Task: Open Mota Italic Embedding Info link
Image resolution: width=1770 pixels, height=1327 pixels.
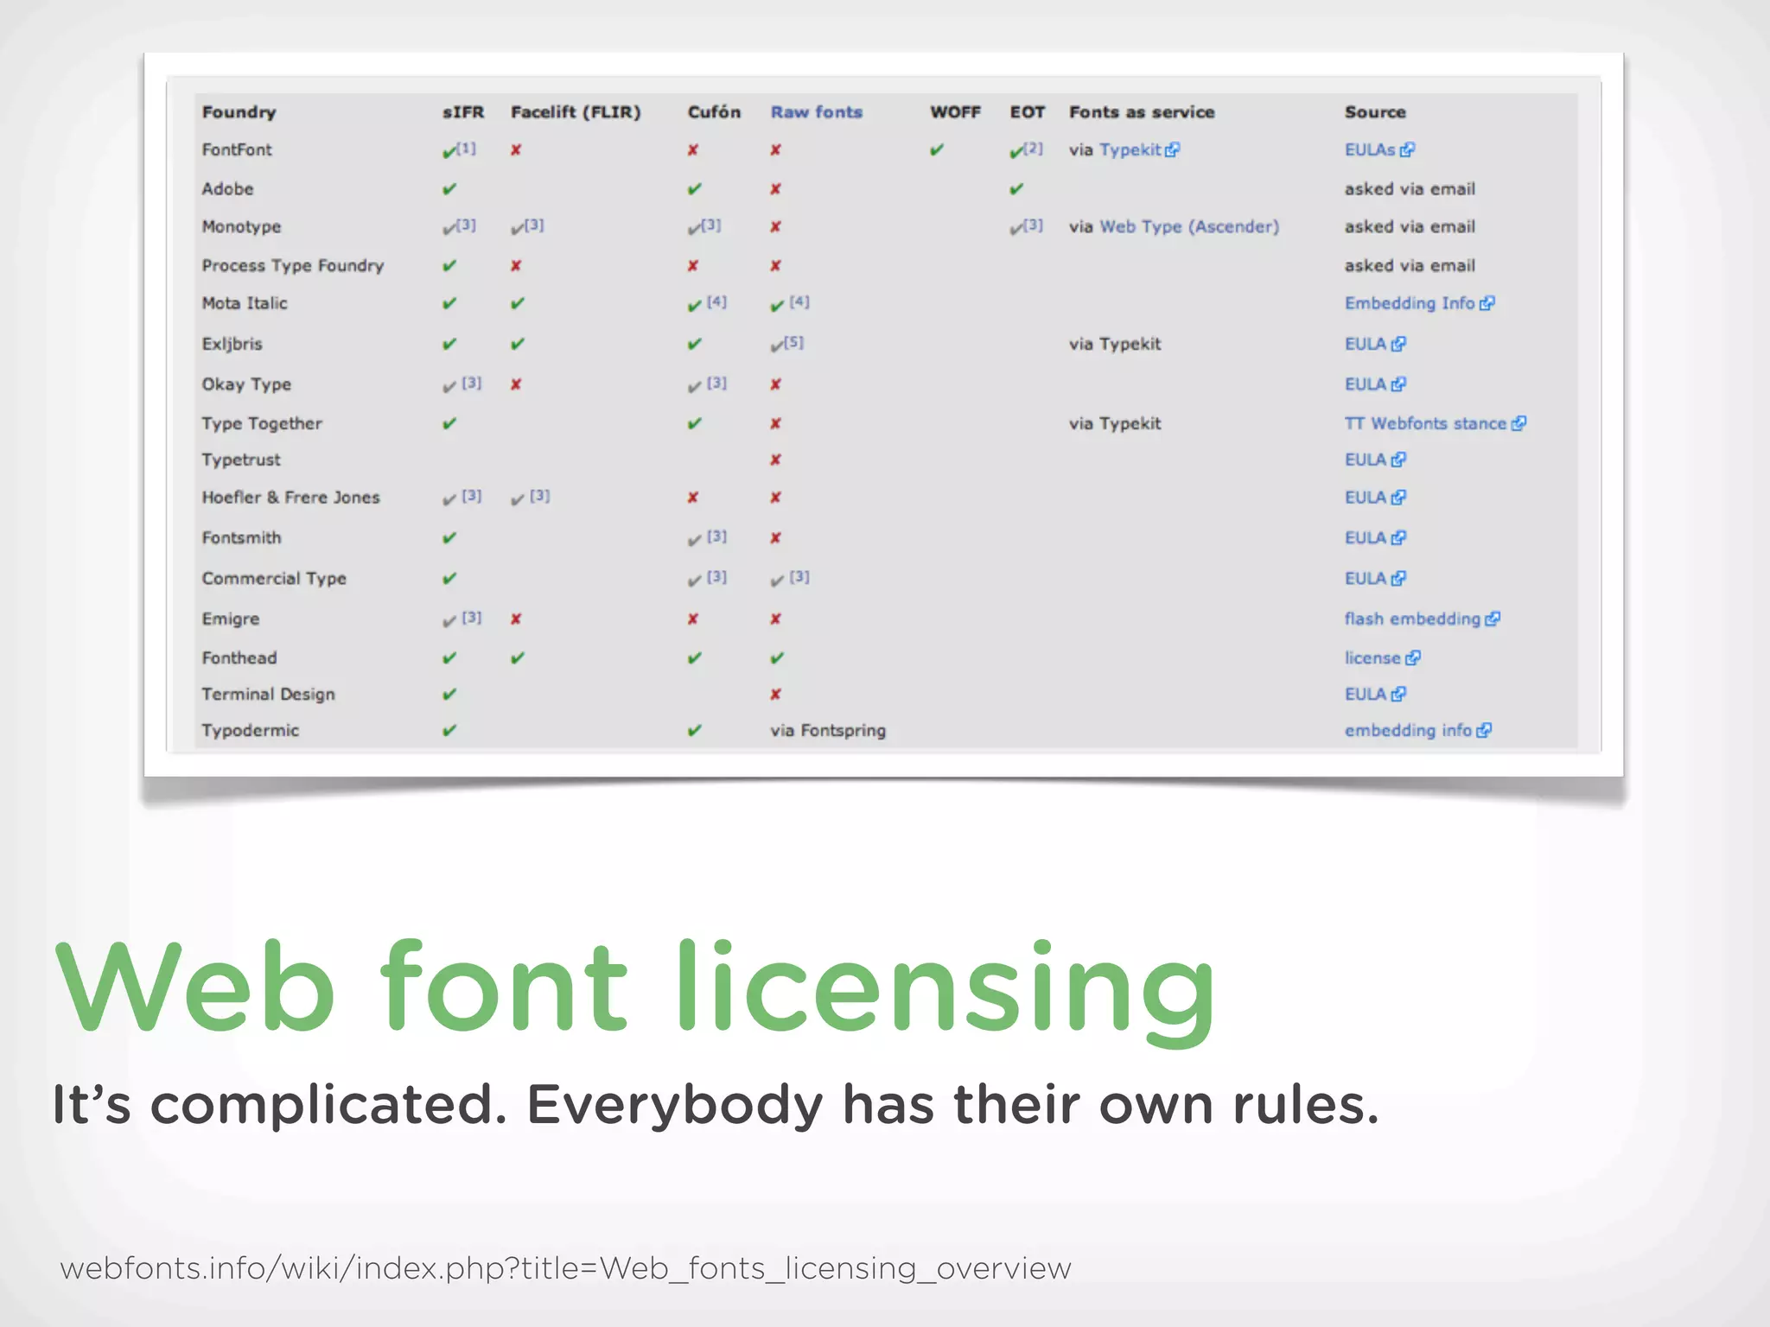Action: [1410, 303]
